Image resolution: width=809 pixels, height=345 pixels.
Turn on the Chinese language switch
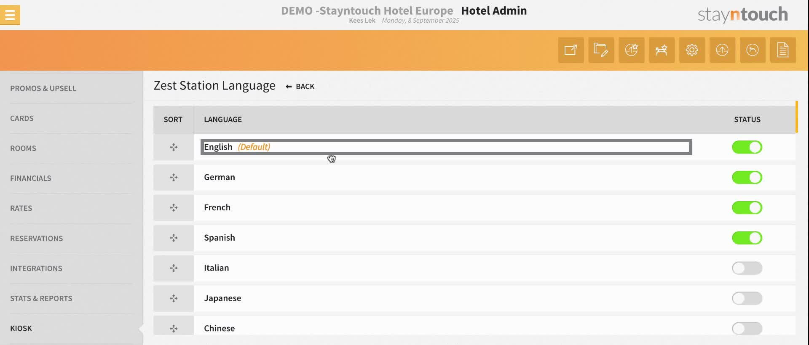[x=747, y=329]
